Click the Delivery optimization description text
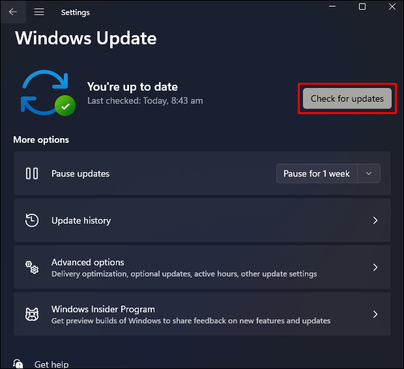 (x=184, y=274)
